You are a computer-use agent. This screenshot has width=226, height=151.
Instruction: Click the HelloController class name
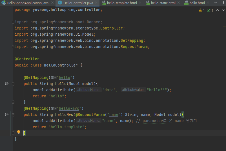click(x=61, y=65)
